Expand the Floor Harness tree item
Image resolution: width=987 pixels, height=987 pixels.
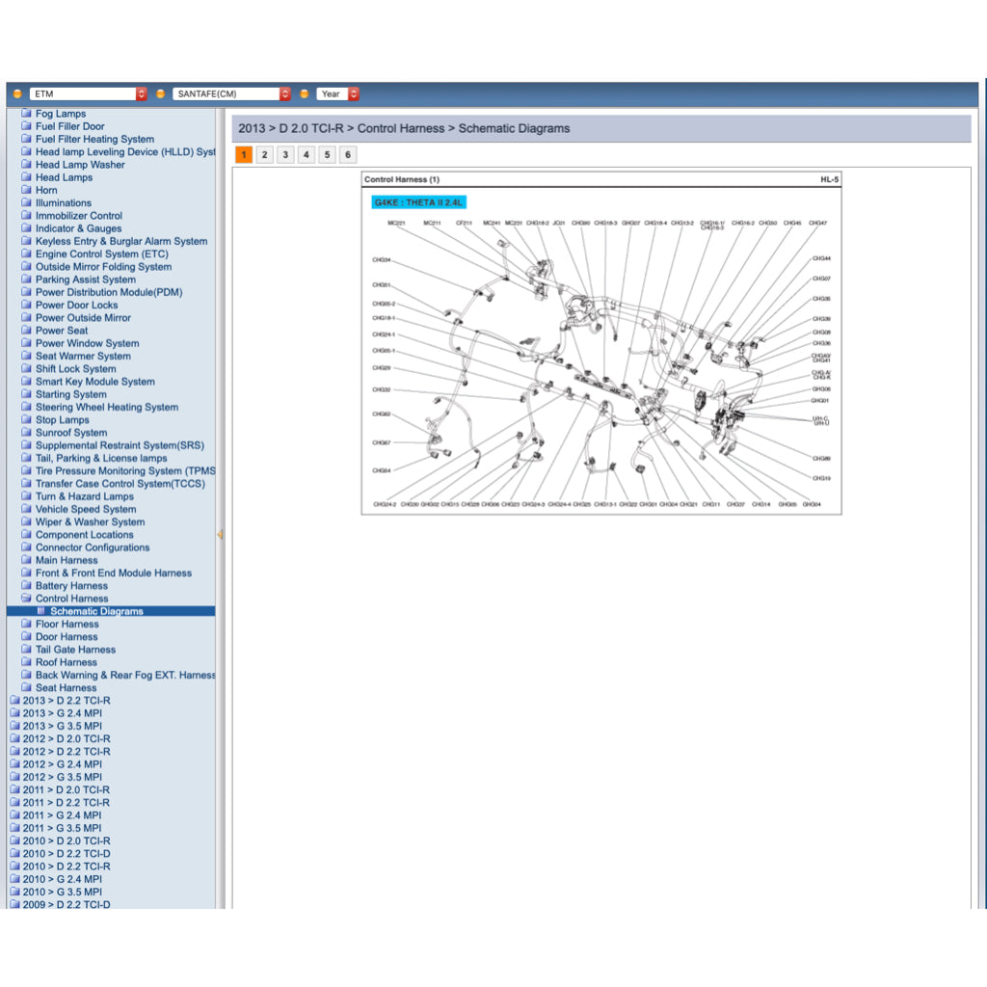click(67, 625)
